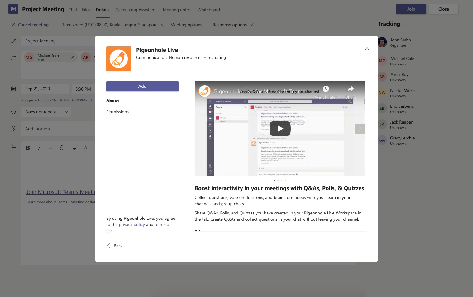Click the Close button at top right

444,9
